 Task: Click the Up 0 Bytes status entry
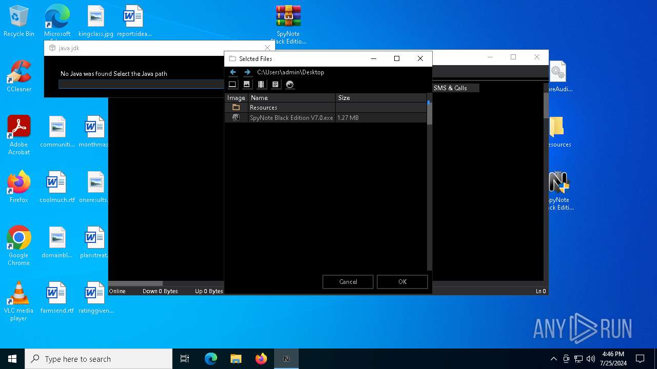[209, 291]
